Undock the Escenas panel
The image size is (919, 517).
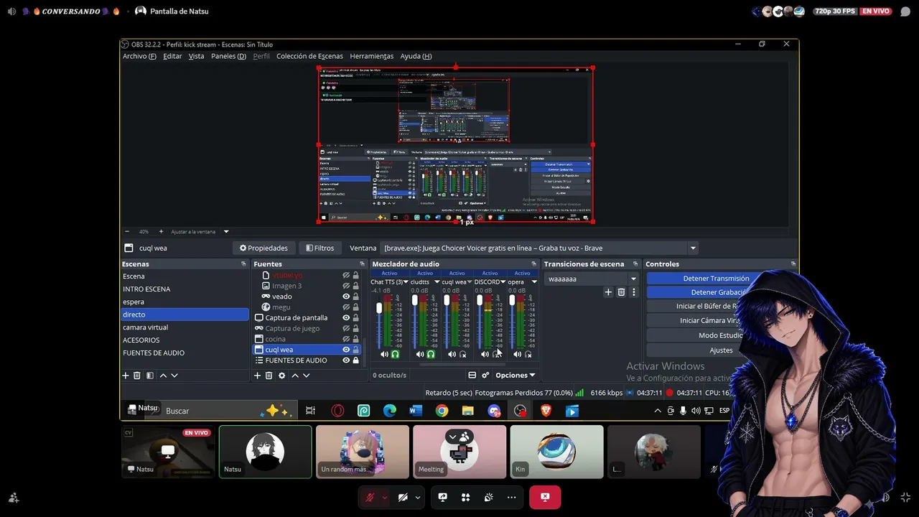pos(243,264)
